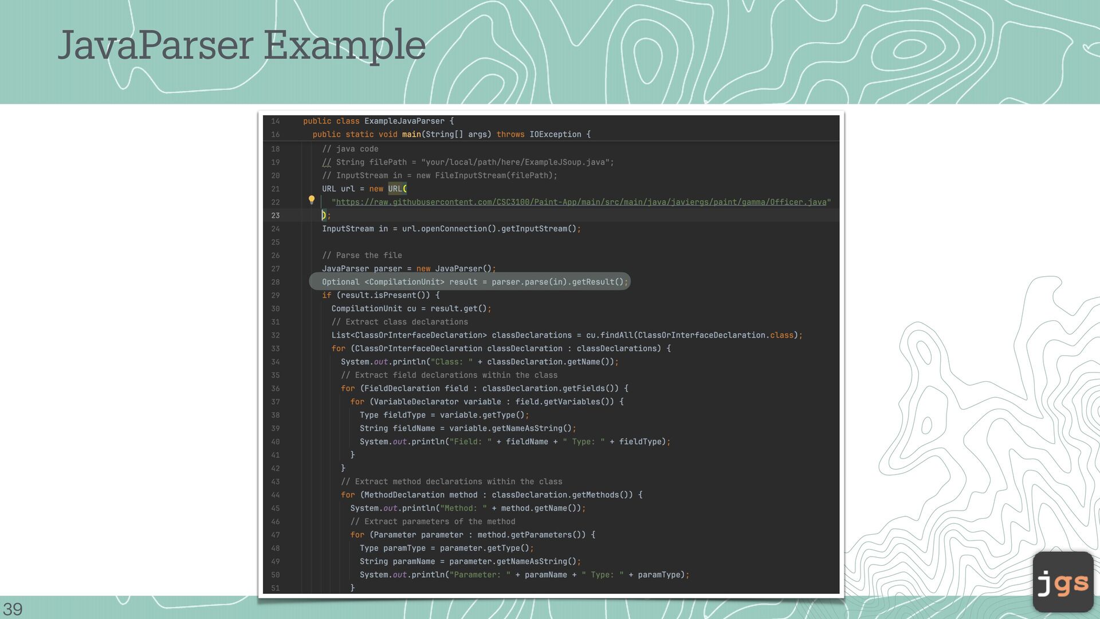Click line number 44 in gutter
1100x619 pixels.
pyautogui.click(x=276, y=495)
